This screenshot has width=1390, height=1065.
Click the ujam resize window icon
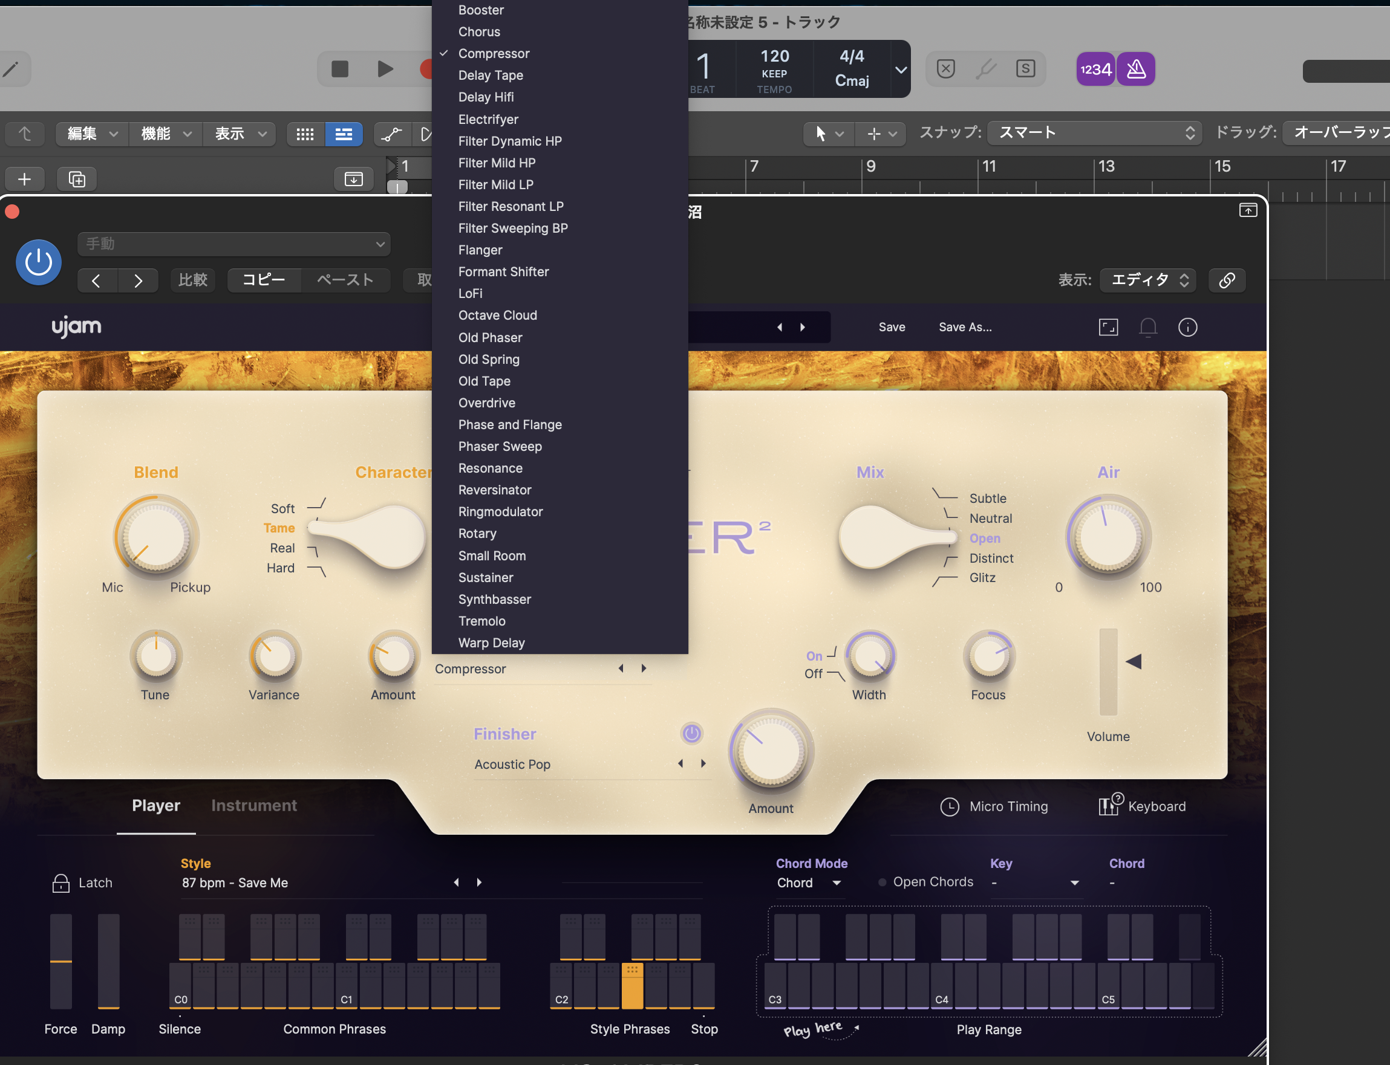tap(1108, 327)
